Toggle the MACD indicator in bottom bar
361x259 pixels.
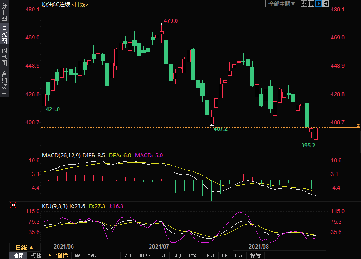click(x=93, y=255)
